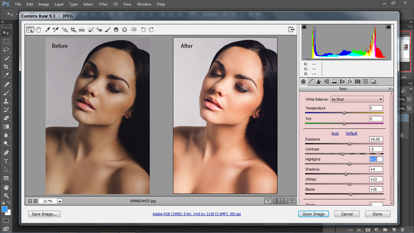This screenshot has width=414, height=233.
Task: Pick the Adjustment Brush tool
Action: [x=108, y=30]
